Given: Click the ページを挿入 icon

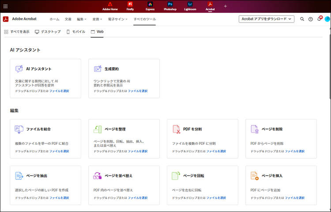Looking at the screenshot, I should coord(255,176).
